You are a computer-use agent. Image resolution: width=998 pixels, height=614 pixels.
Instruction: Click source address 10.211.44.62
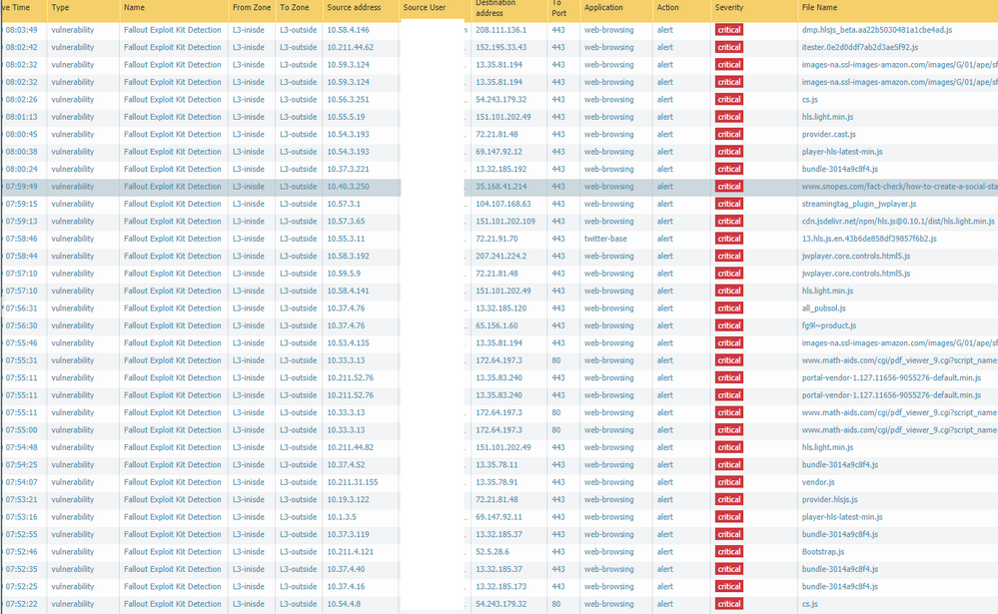350,47
